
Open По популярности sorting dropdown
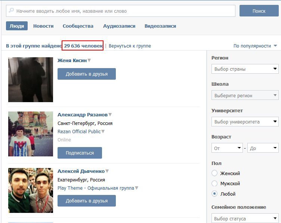(255, 46)
